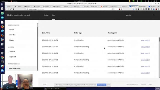Open the Define tab in Playground
Image resolution: width=160 pixels, height=90 pixels.
click(x=46, y=15)
